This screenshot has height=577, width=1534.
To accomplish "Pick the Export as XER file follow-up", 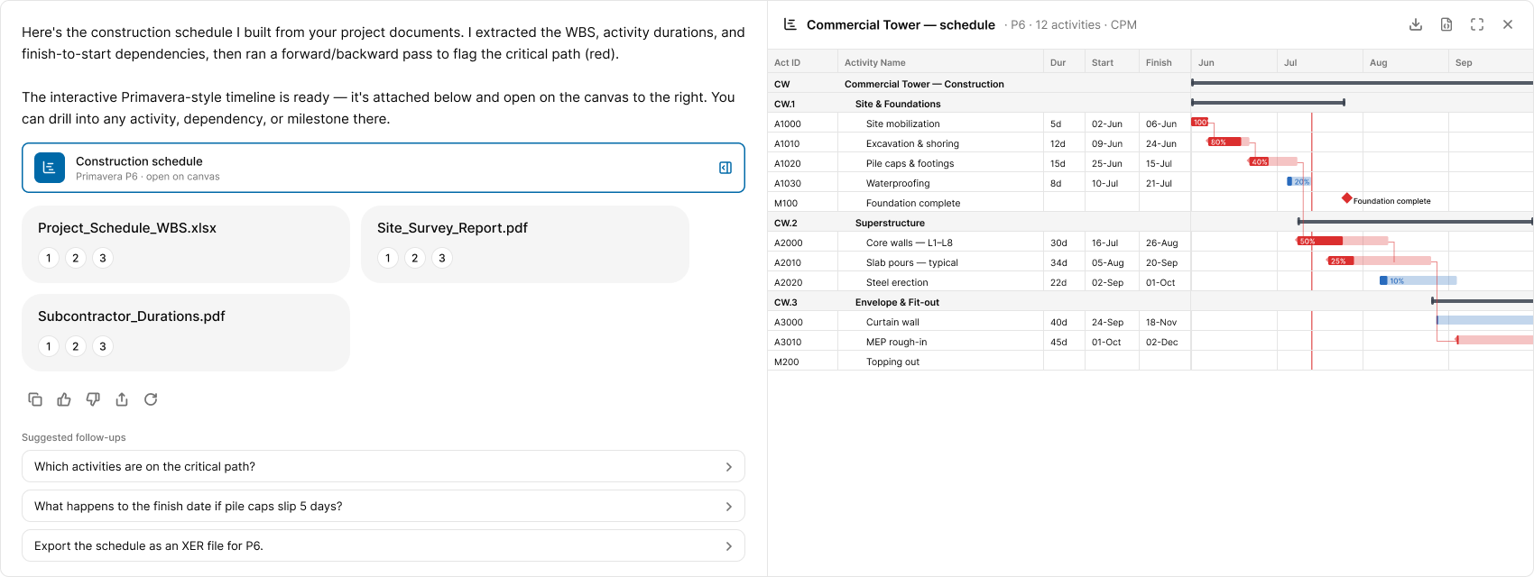I will click(383, 545).
